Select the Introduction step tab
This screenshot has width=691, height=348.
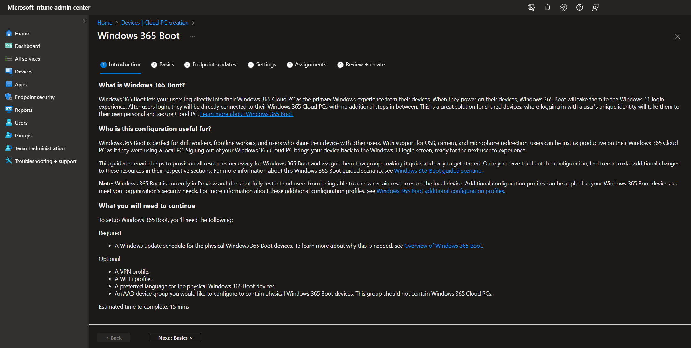click(121, 64)
